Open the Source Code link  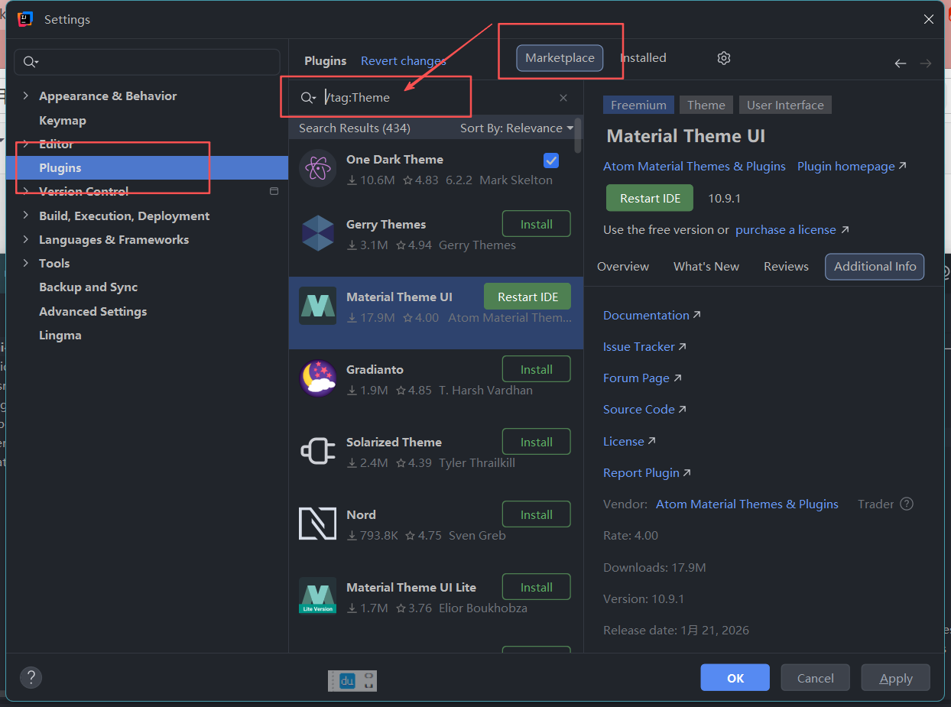[644, 409]
